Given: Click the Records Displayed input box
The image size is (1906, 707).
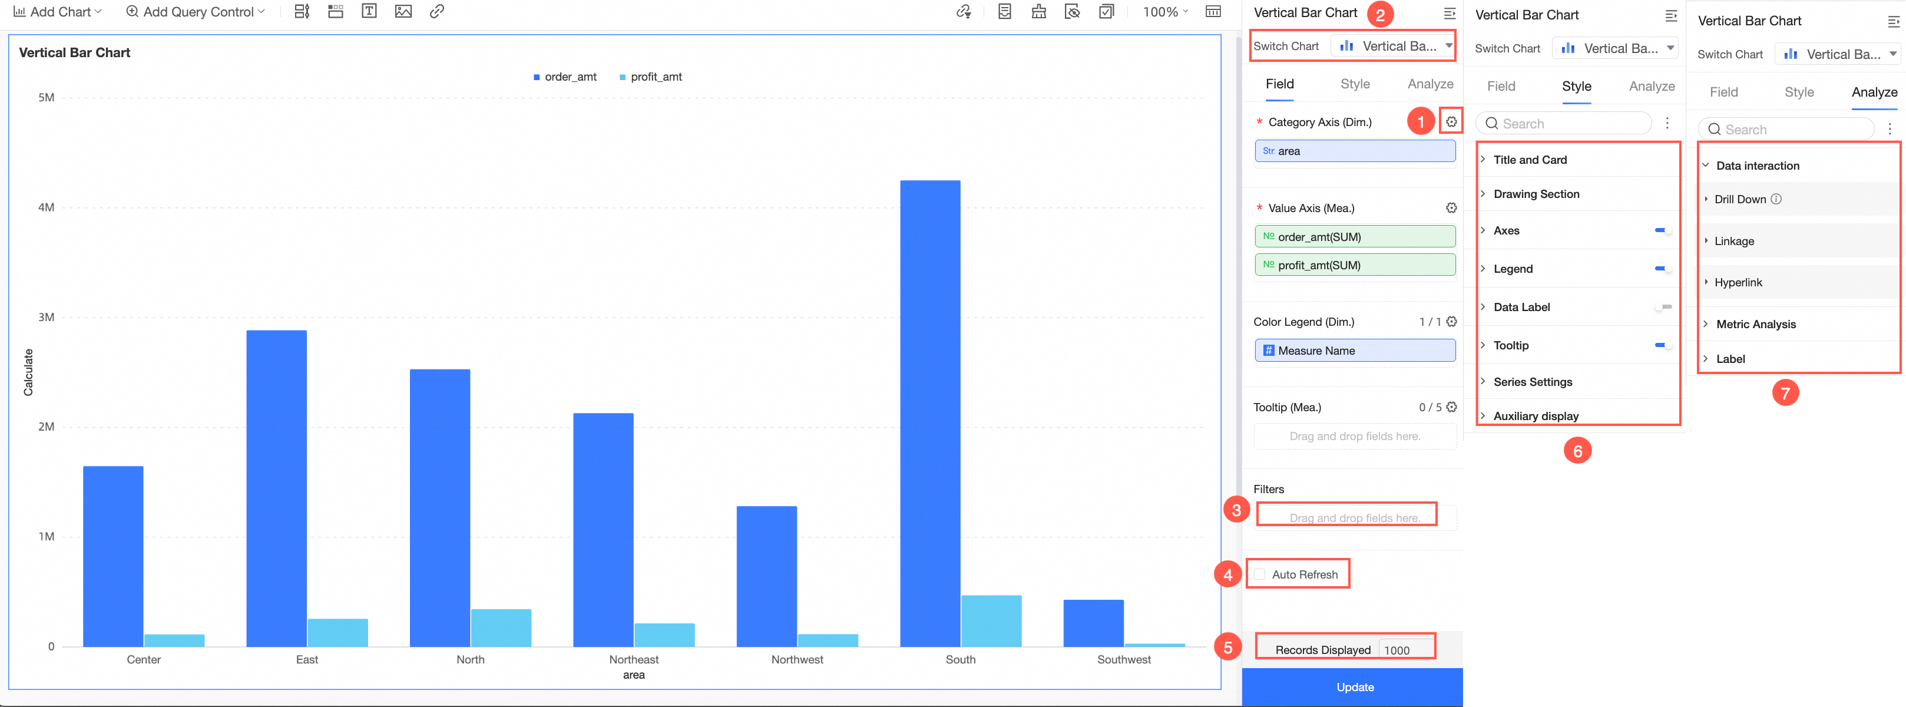Looking at the screenshot, I should [x=1406, y=650].
